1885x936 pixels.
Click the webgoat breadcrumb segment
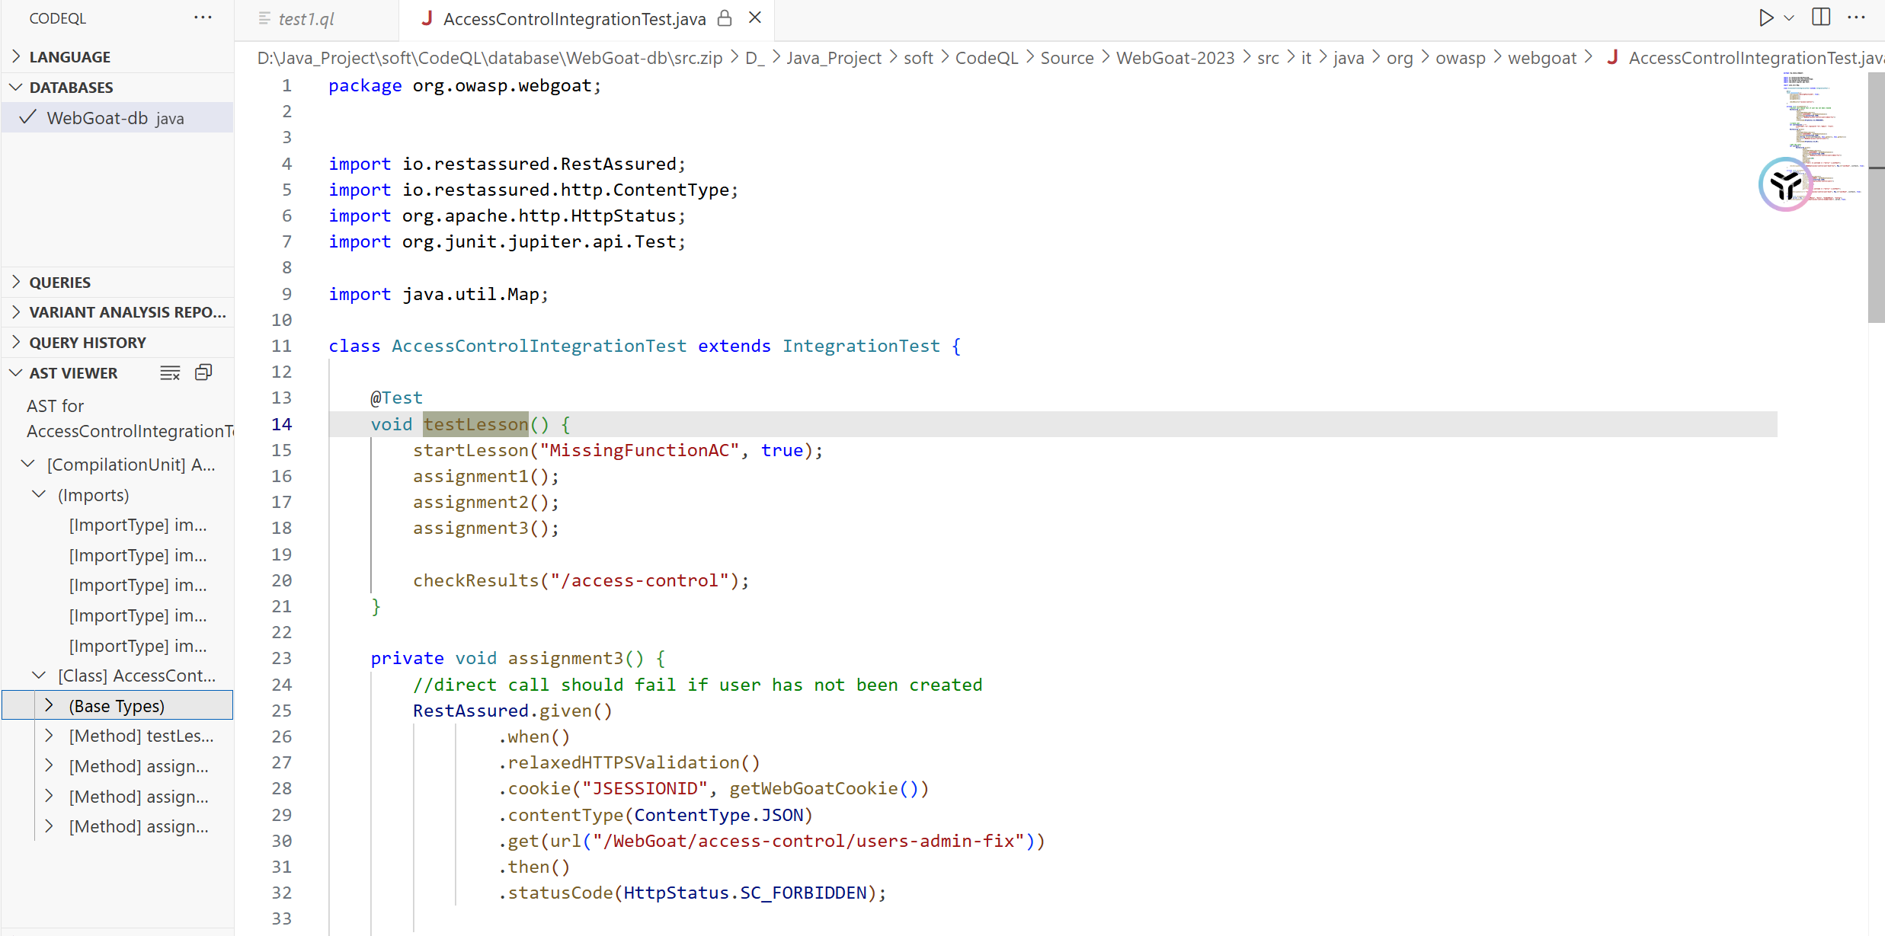(x=1541, y=58)
